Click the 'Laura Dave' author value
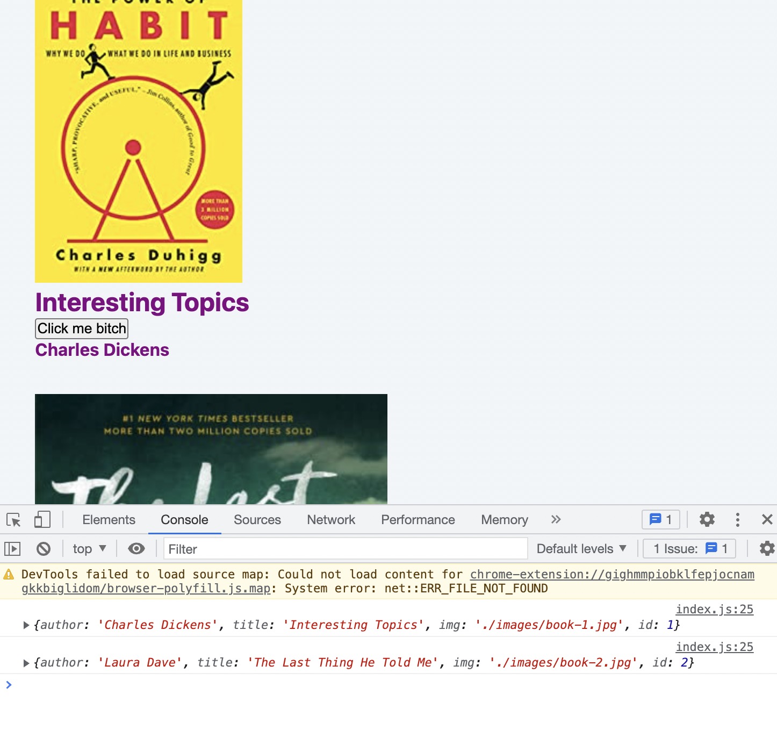Viewport: 777px width, 730px height. 140,663
